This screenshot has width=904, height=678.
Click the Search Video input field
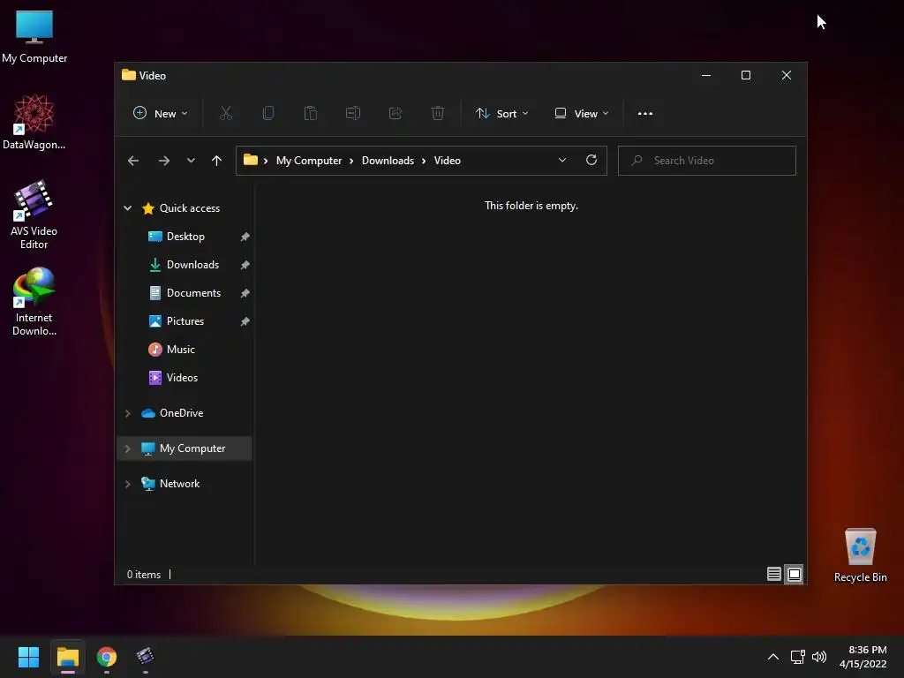point(707,161)
